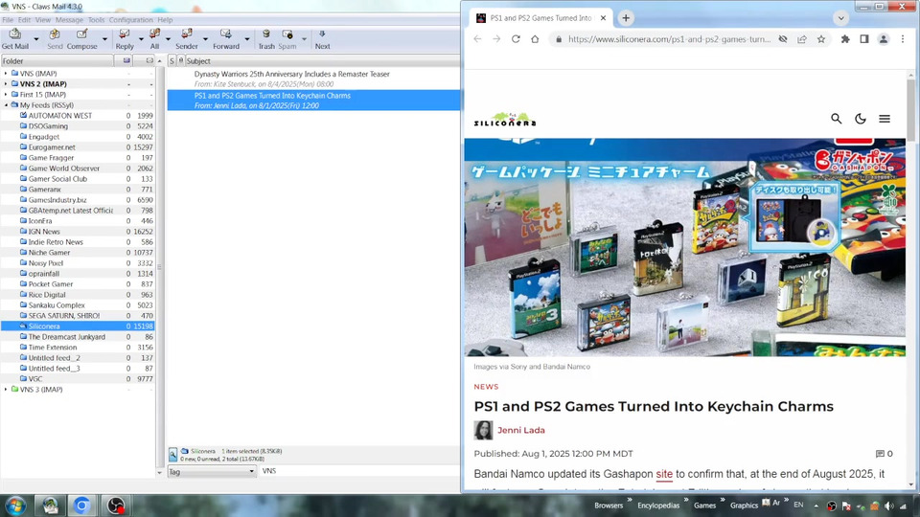The width and height of the screenshot is (920, 517).
Task: Open Dynasty Warriors 25th Anniversary message
Action: pyautogui.click(x=314, y=79)
